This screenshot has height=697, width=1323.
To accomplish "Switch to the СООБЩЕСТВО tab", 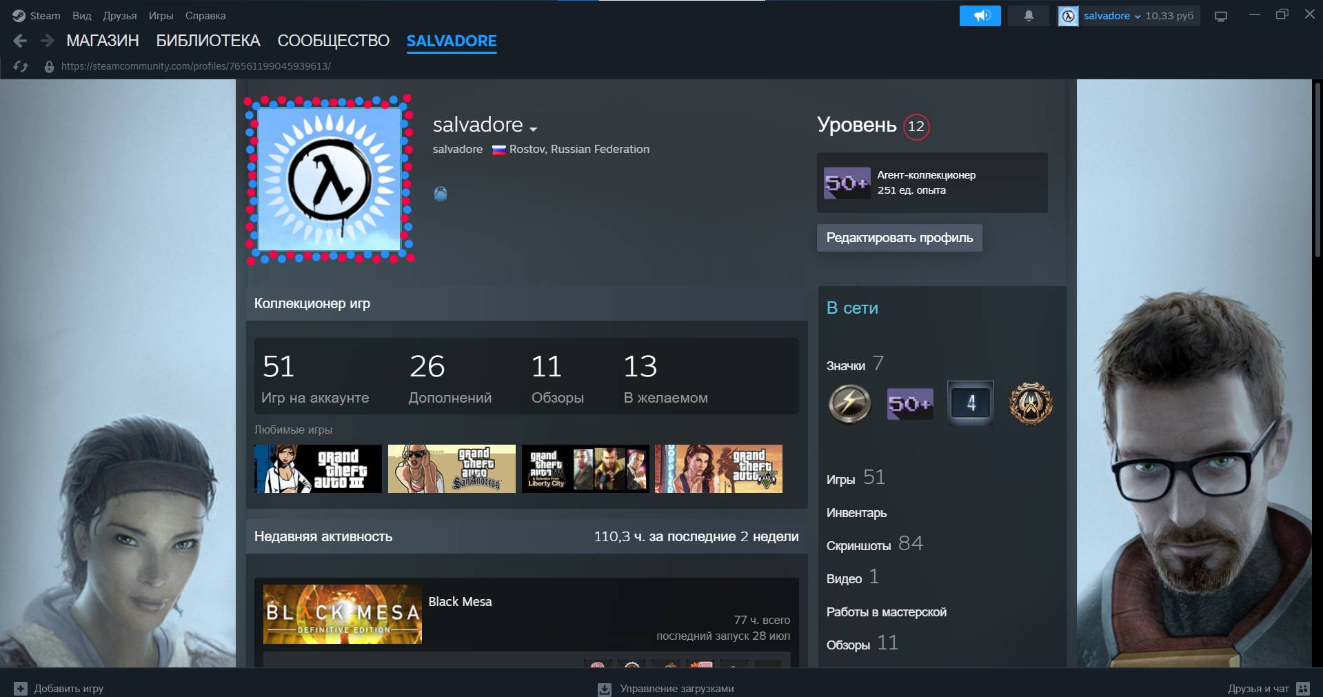I will (334, 41).
